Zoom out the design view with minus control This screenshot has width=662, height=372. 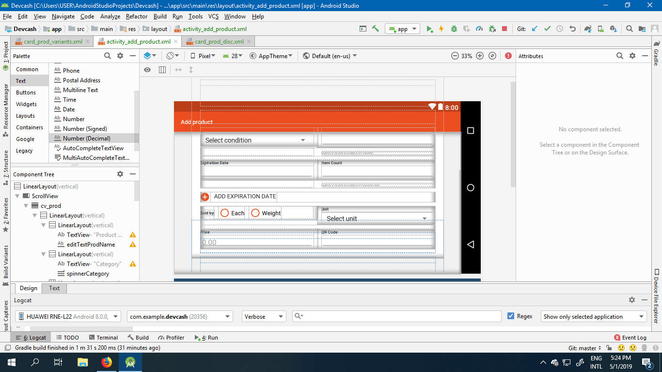click(455, 56)
